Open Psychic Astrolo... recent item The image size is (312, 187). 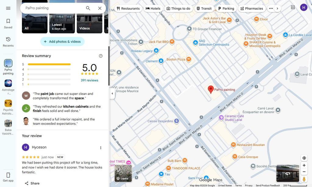8,107
